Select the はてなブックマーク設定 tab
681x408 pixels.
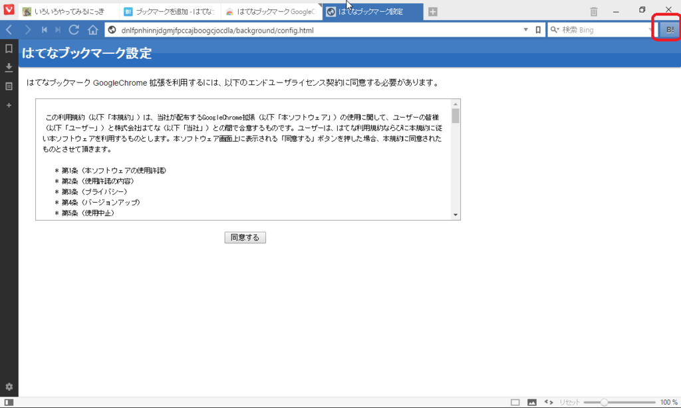coord(372,12)
